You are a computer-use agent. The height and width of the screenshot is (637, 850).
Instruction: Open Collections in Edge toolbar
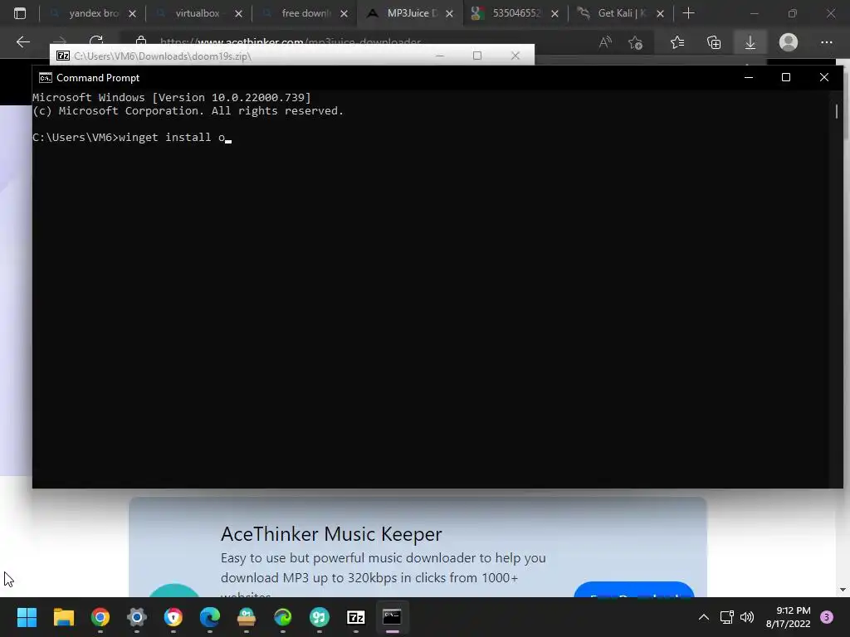(x=714, y=42)
